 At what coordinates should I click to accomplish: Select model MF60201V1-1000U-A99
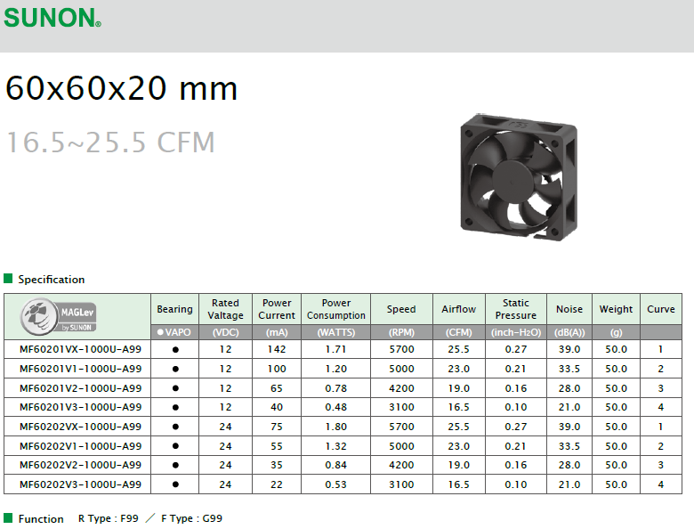click(x=80, y=369)
